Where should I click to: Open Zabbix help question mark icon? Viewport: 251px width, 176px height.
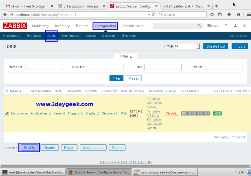coord(226,26)
